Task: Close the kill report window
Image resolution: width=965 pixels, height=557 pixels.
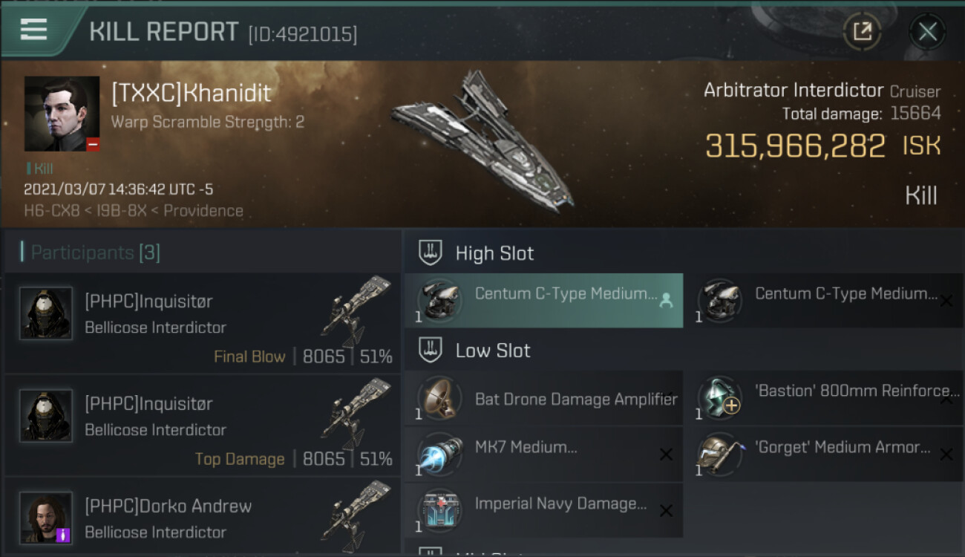Action: tap(927, 31)
